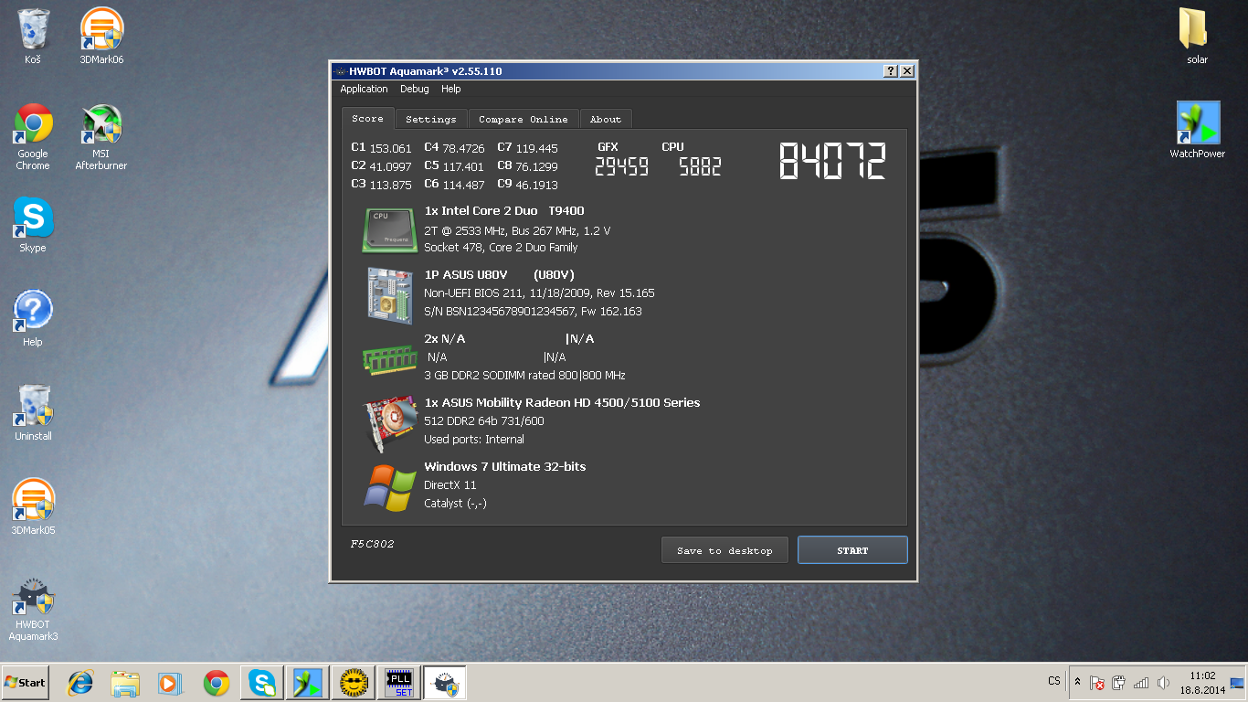
Task: Open the Help menu in Aquamark
Action: coord(450,90)
